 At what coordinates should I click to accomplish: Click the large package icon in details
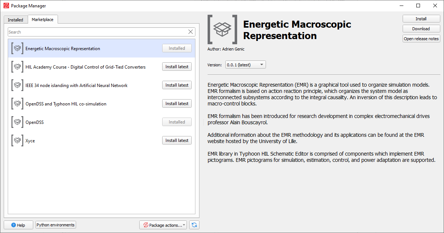[222, 29]
